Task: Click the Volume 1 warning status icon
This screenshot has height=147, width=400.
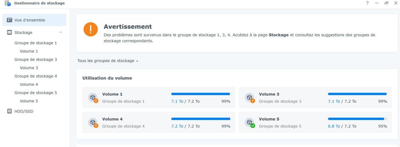Action: [96, 101]
